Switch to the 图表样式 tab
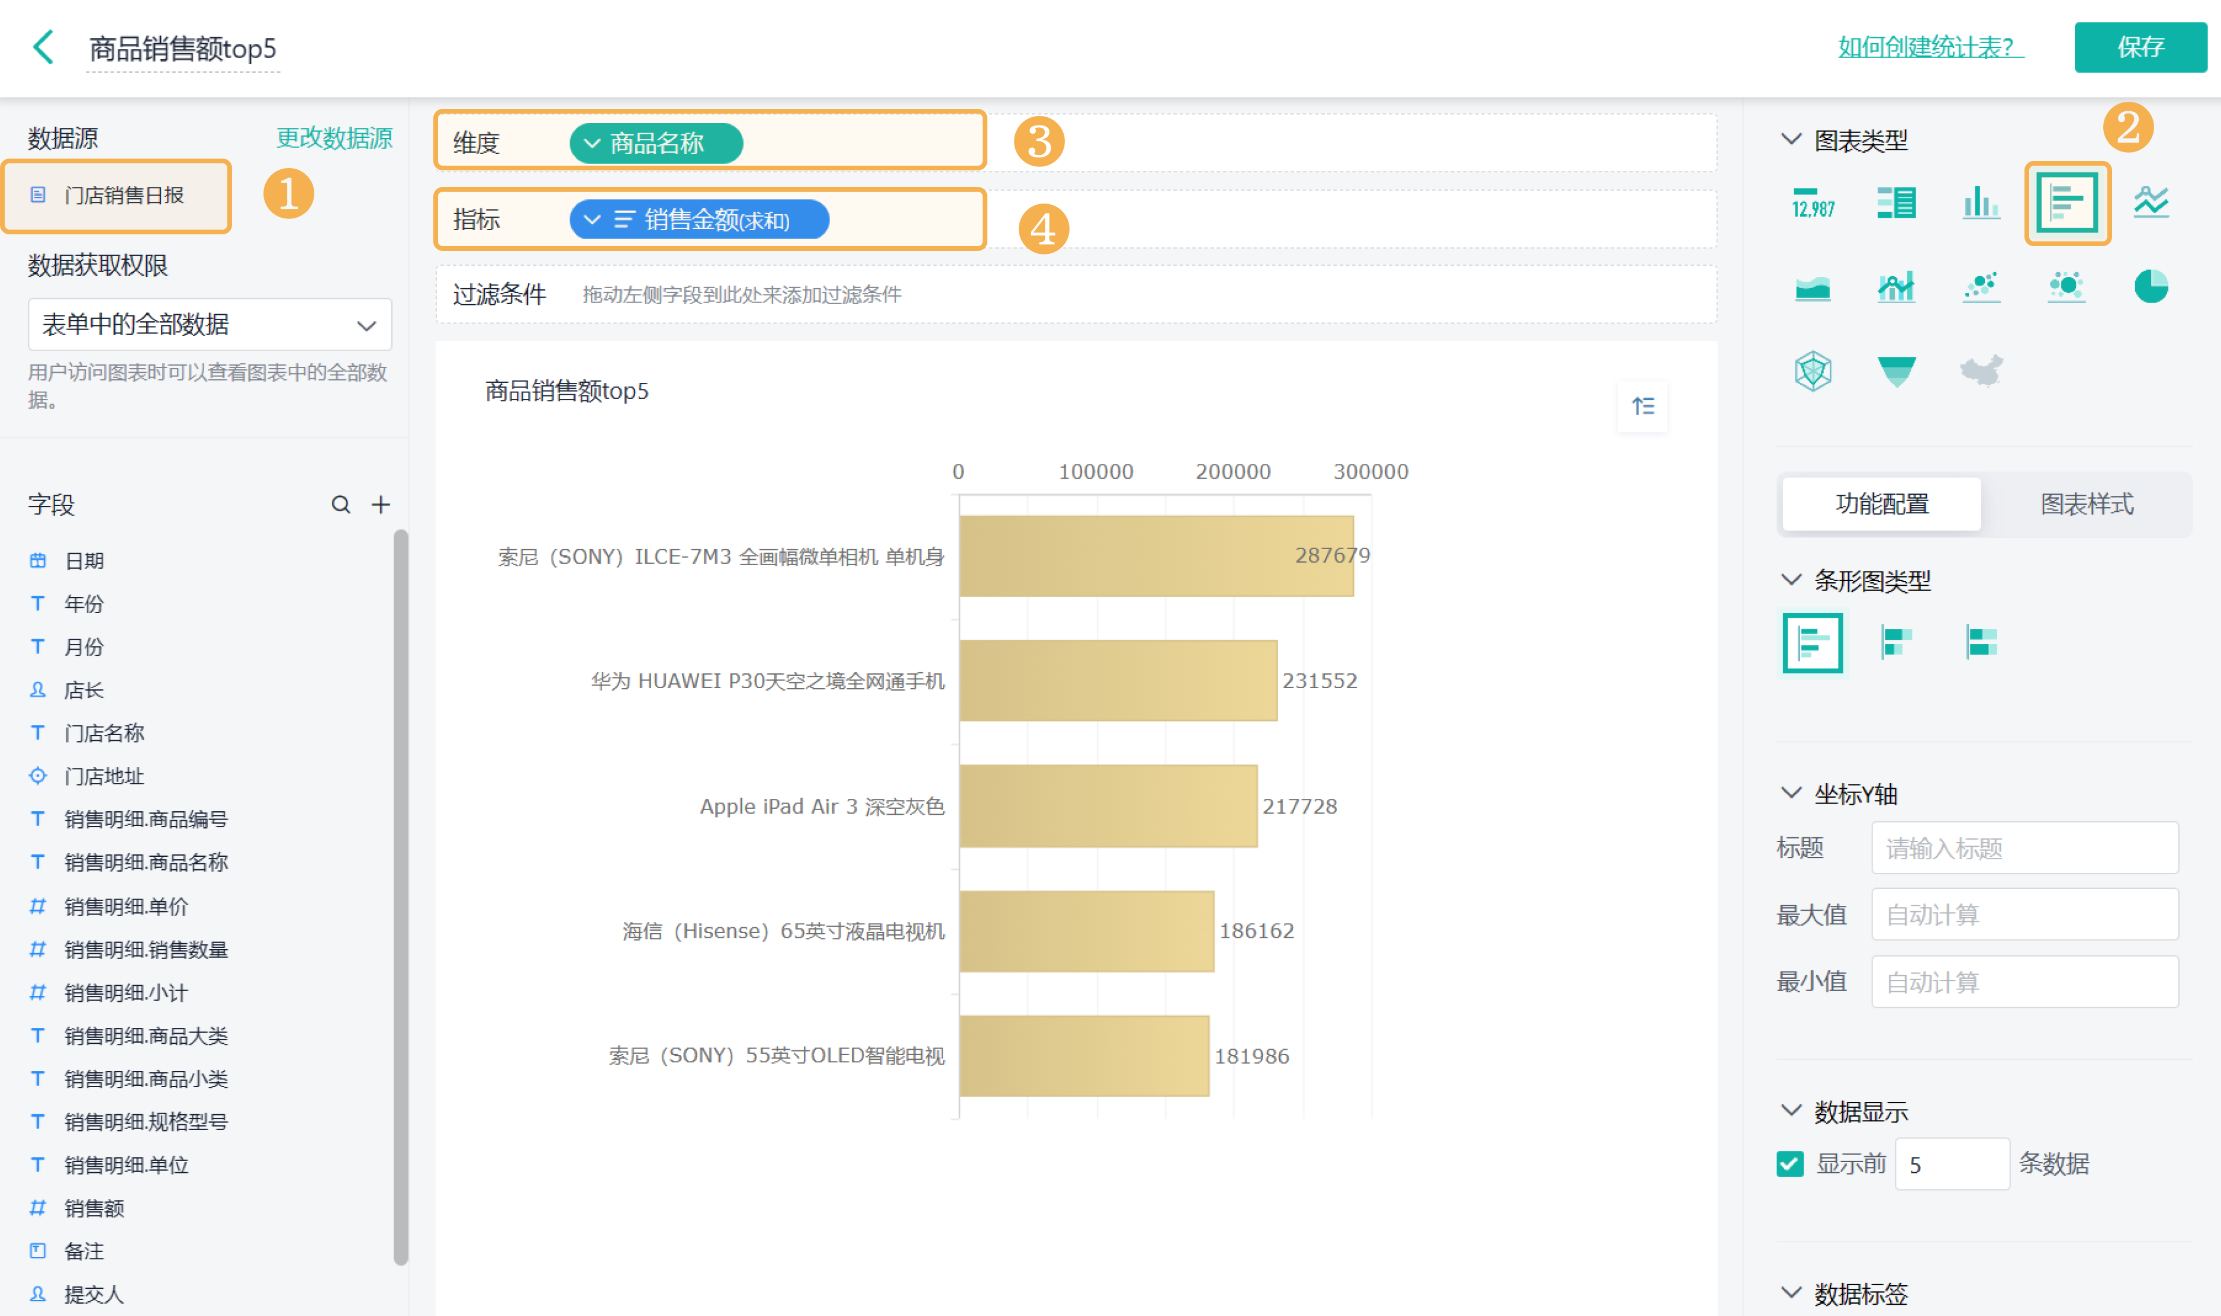The width and height of the screenshot is (2221, 1316). pos(2086,504)
